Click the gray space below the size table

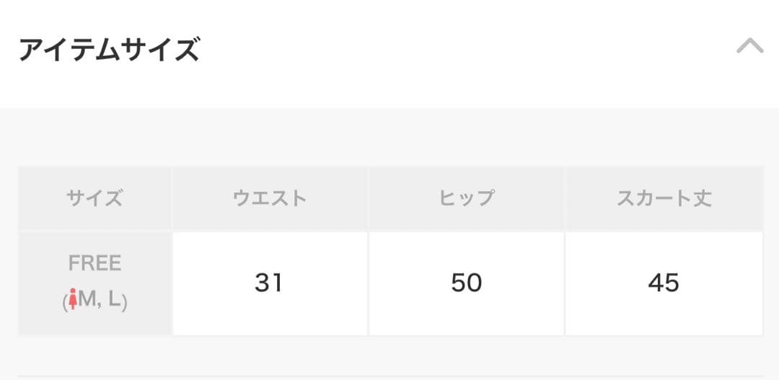[x=389, y=355]
